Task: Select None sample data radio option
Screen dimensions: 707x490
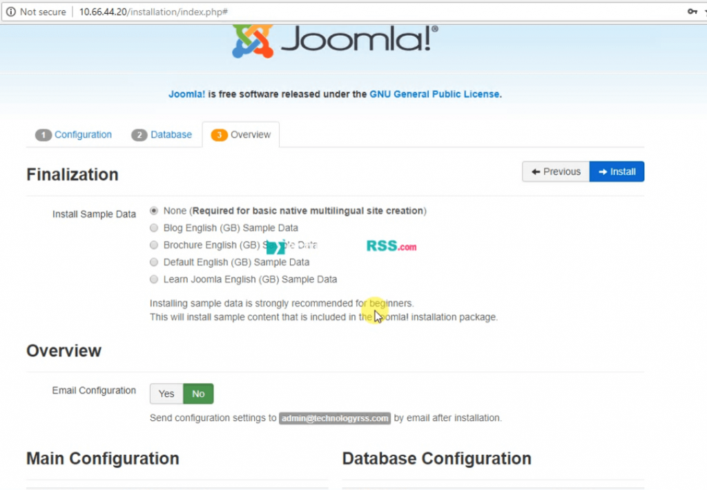Action: (154, 210)
